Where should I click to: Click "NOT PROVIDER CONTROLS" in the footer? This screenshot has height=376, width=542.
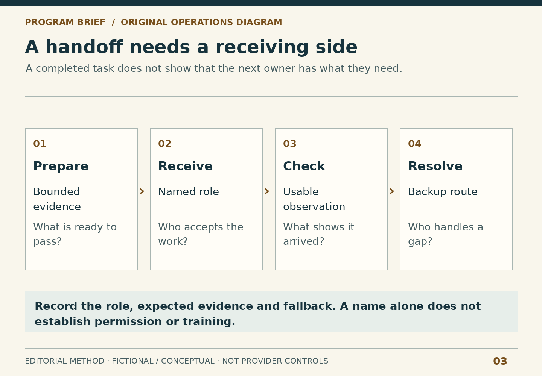click(x=275, y=361)
